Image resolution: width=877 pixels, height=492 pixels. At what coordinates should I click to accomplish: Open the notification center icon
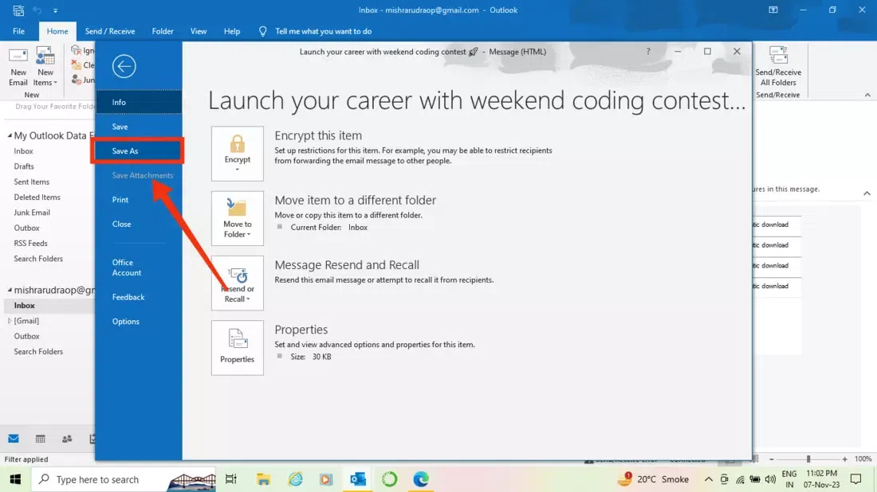tap(855, 479)
